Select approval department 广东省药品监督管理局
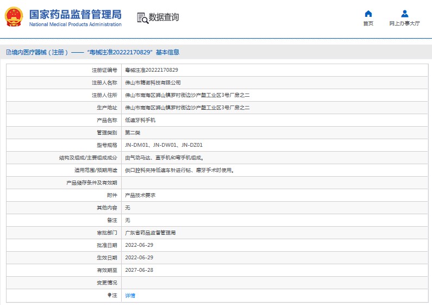 [x=151, y=233]
